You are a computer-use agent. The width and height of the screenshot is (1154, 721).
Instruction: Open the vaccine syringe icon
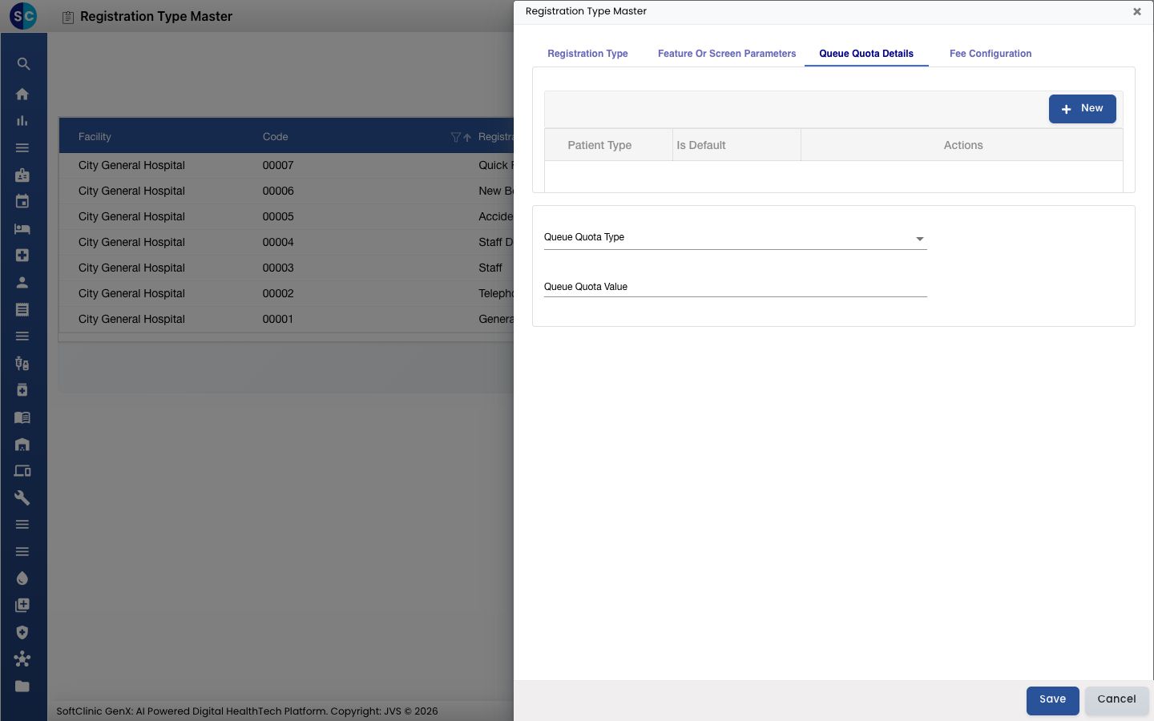click(22, 363)
